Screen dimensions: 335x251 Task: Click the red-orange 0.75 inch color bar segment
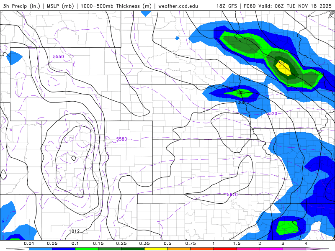point(202,249)
